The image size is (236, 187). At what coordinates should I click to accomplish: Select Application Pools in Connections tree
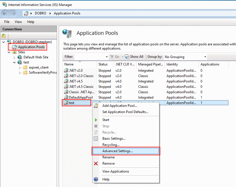point(31,47)
